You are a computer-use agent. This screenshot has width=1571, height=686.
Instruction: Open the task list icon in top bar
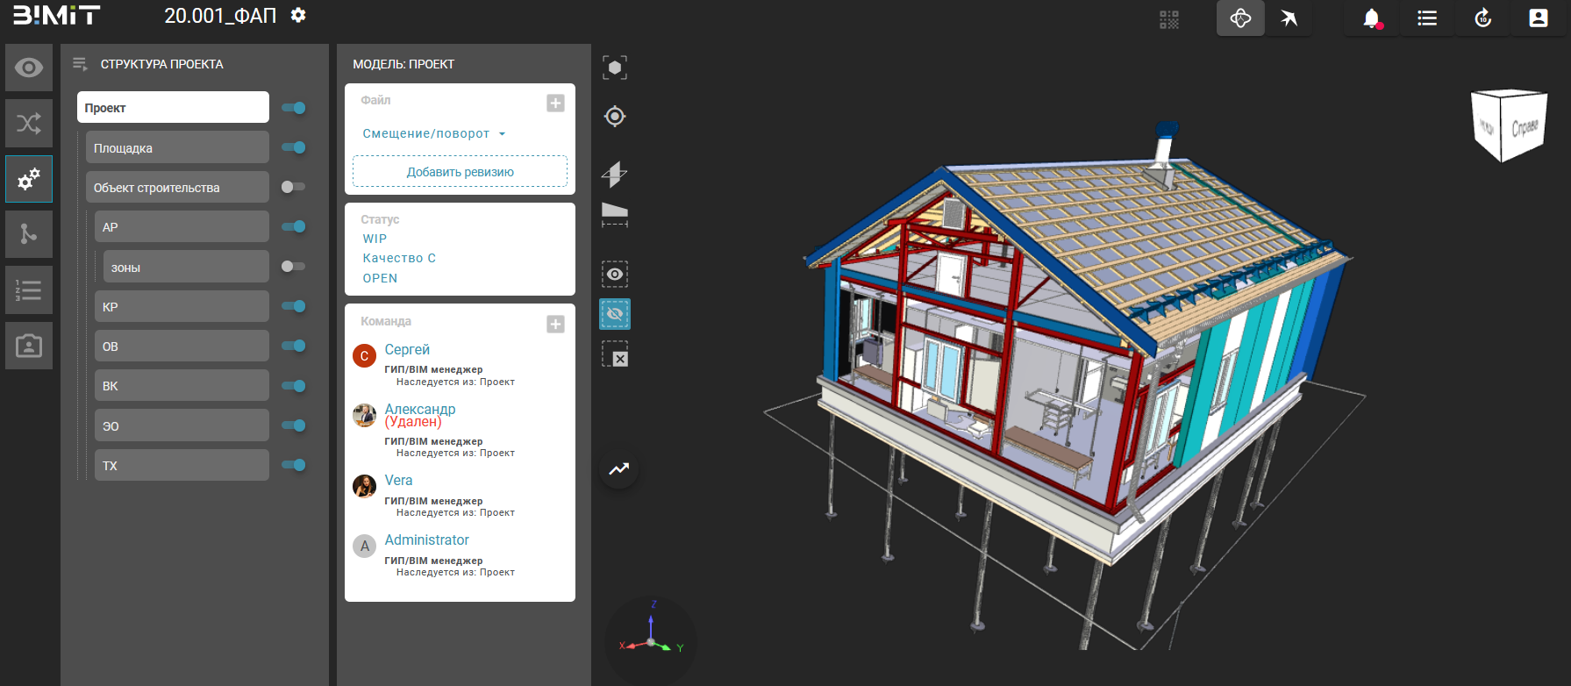point(1427,18)
